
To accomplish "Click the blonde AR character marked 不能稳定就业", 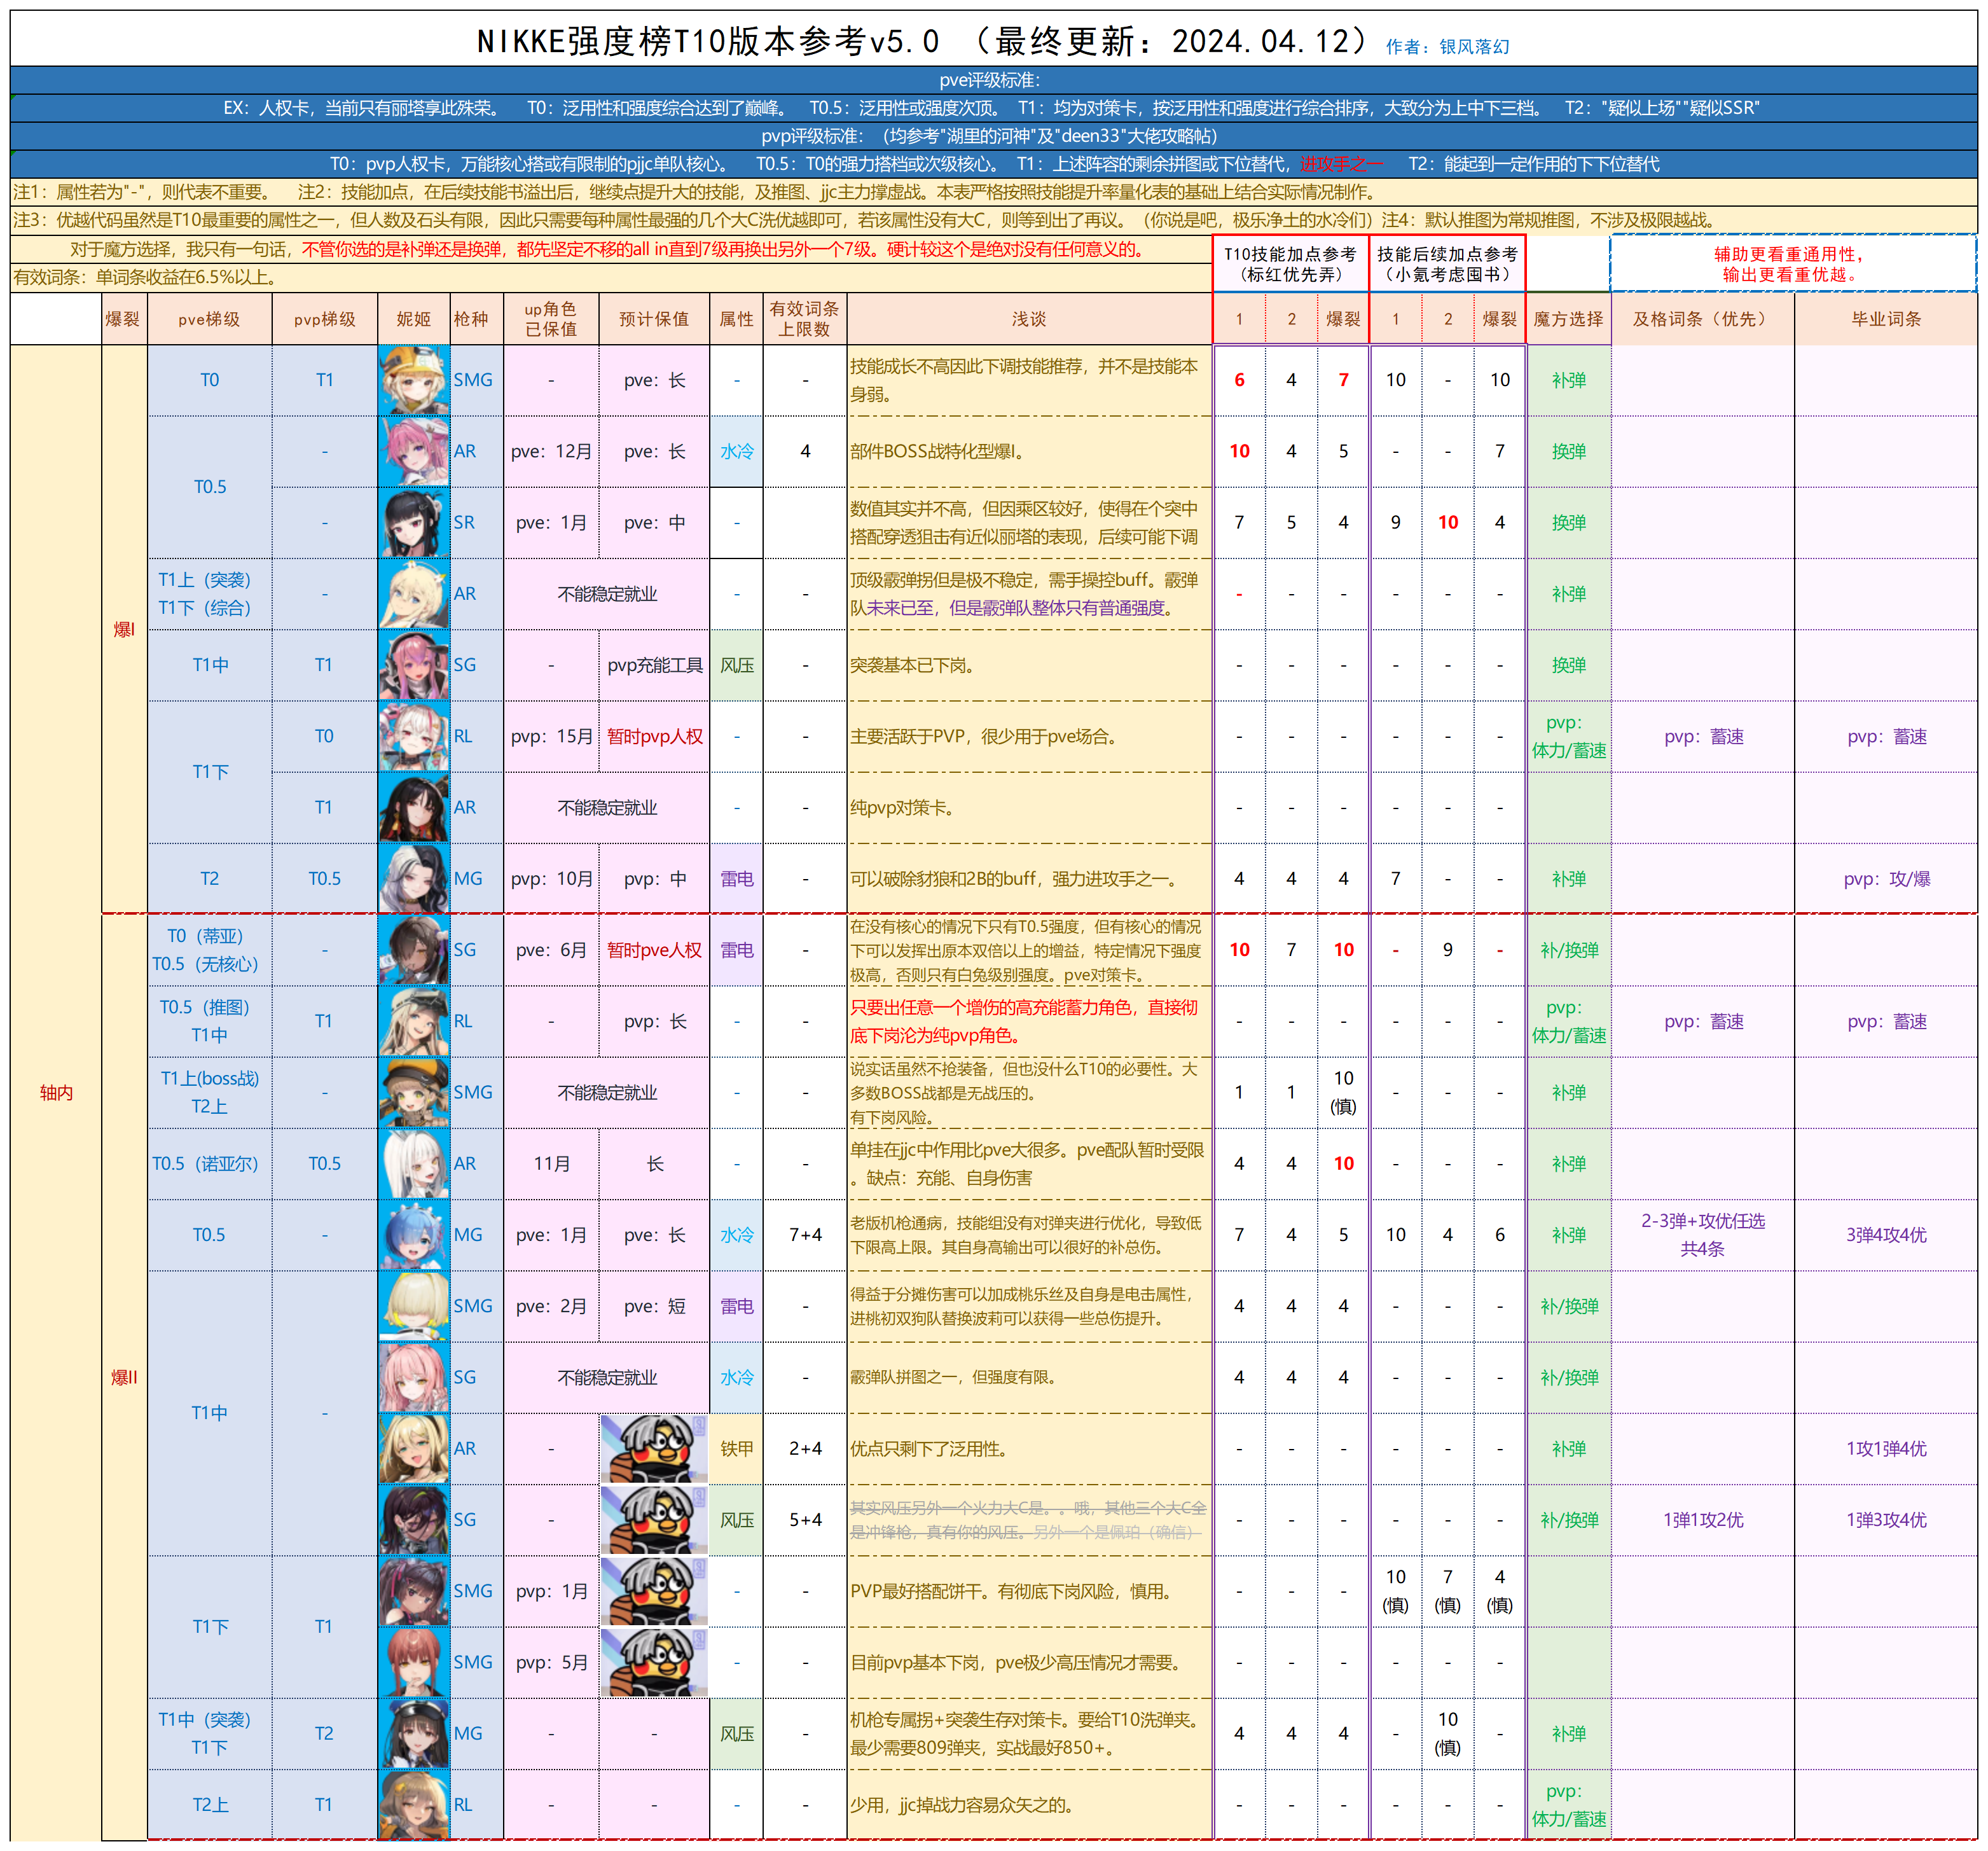I will coord(415,592).
